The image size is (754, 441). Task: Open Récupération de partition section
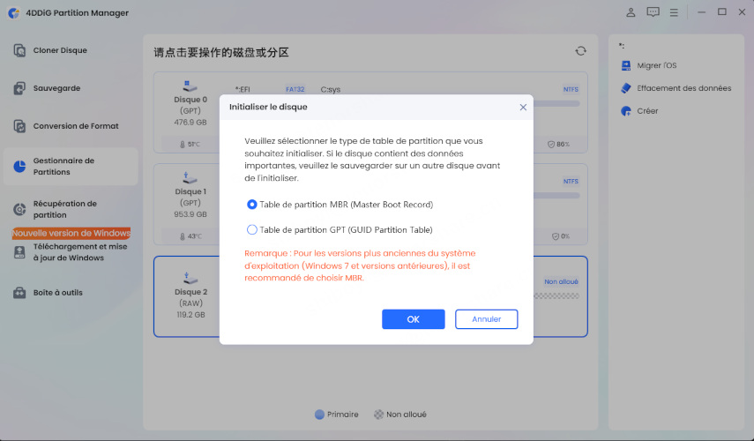[65, 209]
